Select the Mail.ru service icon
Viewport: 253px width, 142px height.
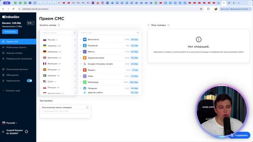(x=85, y=52)
